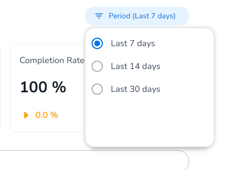
Task: Choose the "Last 7 days" option label
Action: tap(133, 43)
